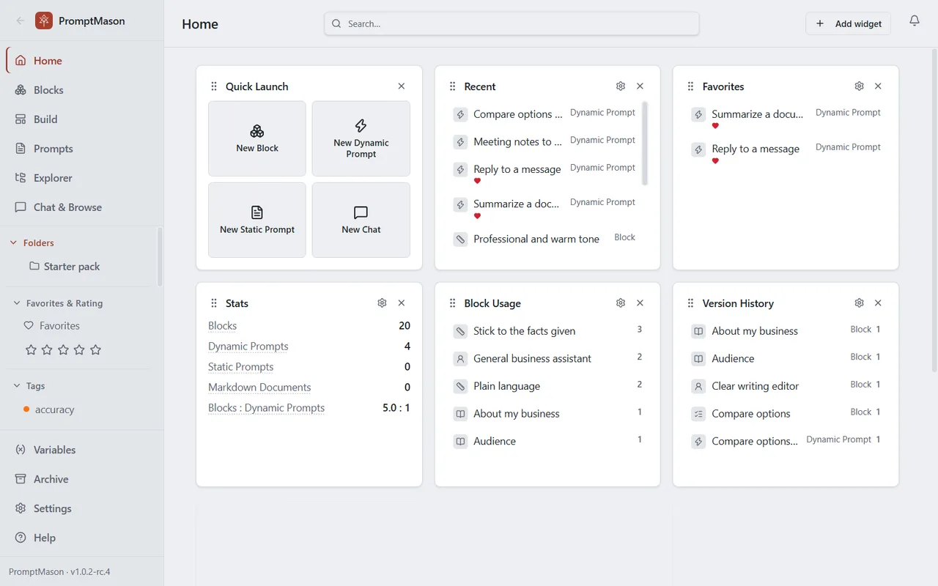Viewport: 938px width, 586px height.
Task: Click Add widget button
Action: [x=849, y=23]
